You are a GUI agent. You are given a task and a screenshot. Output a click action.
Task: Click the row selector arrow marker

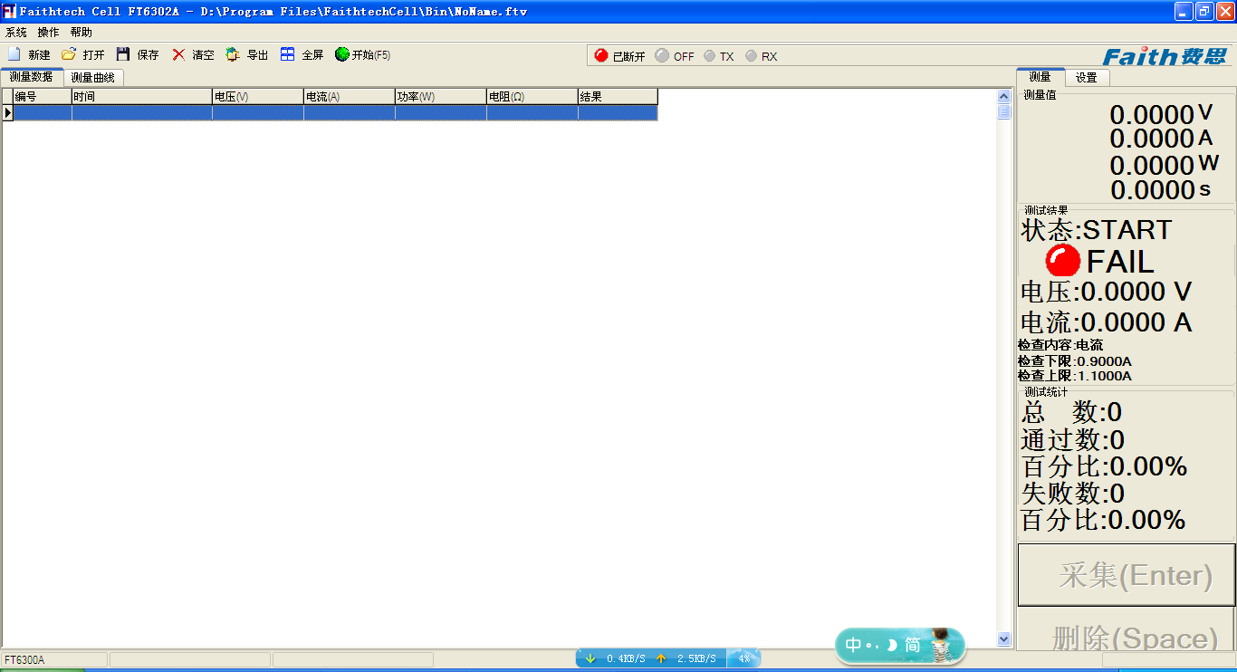(x=8, y=113)
